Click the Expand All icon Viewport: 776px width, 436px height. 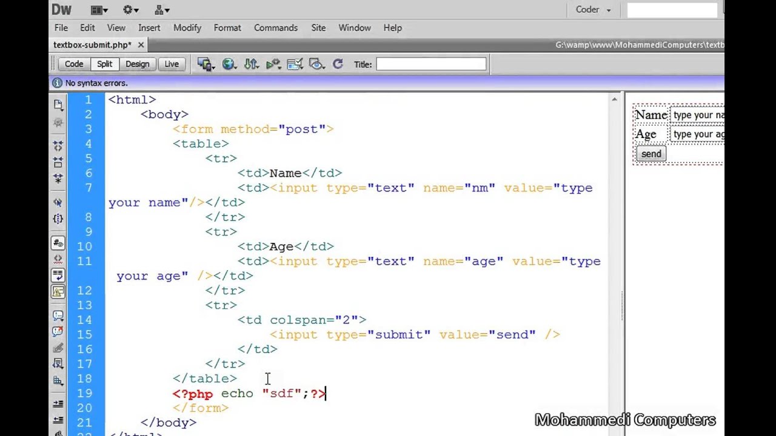click(58, 178)
